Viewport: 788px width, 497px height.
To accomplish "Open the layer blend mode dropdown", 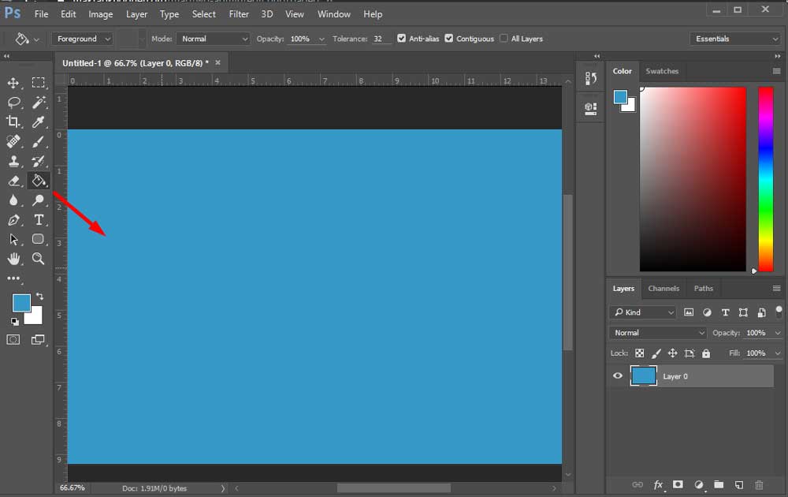I will tap(658, 333).
